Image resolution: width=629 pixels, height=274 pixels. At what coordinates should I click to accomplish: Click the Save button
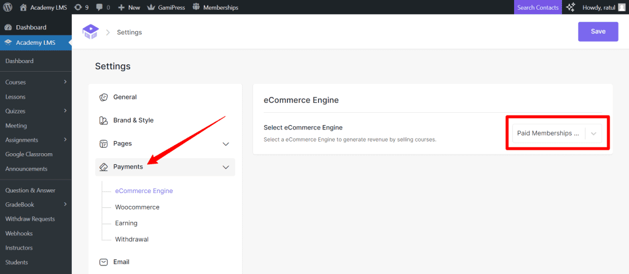pos(598,31)
